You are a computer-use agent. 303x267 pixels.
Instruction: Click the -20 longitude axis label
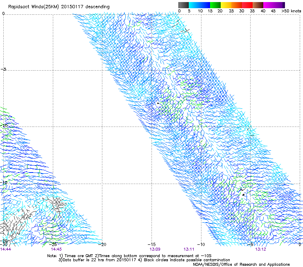102,244
